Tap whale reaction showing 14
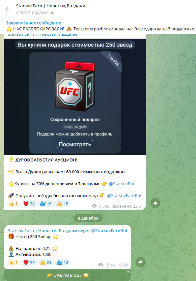This screenshot has width=196, height=281. click(x=63, y=263)
